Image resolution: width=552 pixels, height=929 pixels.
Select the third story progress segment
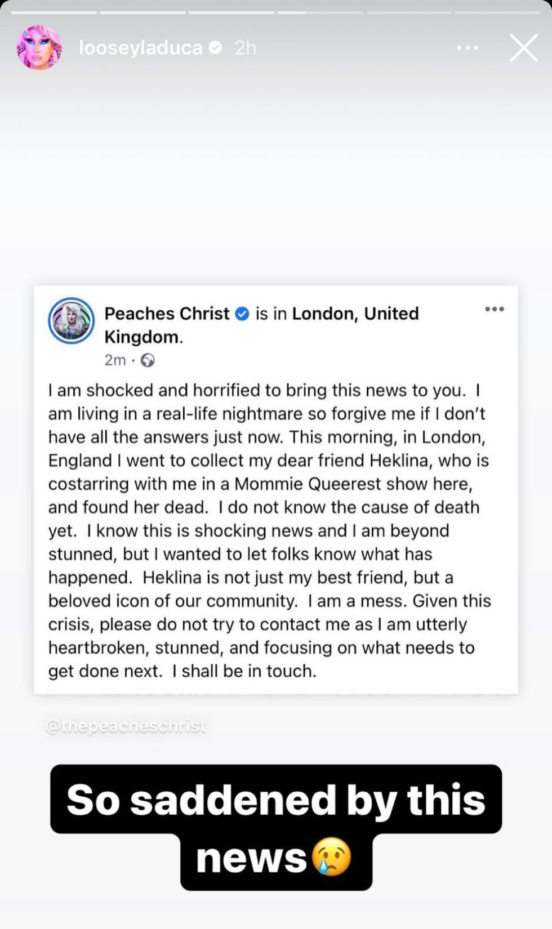(232, 12)
